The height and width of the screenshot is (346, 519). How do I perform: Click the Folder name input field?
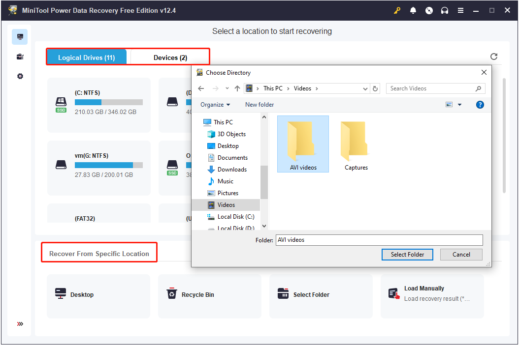tap(379, 240)
